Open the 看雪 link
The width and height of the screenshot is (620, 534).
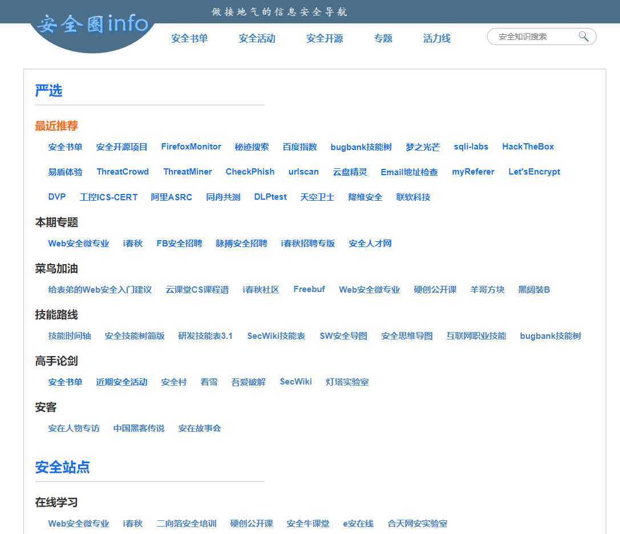[x=209, y=382]
